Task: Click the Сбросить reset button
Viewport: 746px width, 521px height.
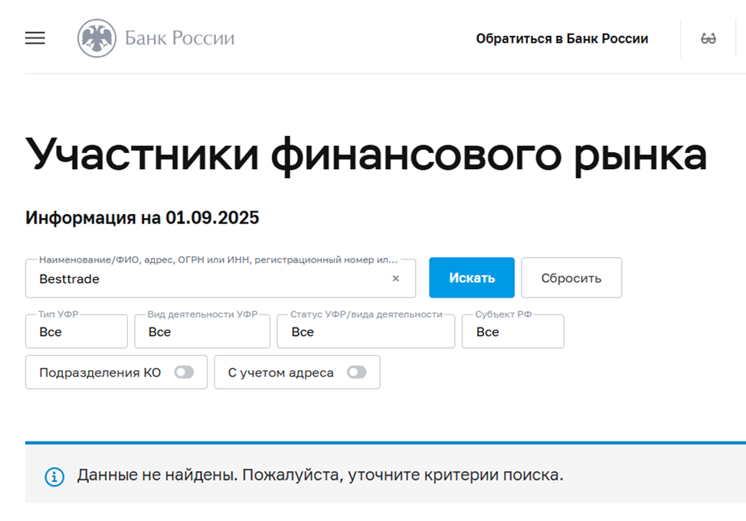Action: pos(571,278)
